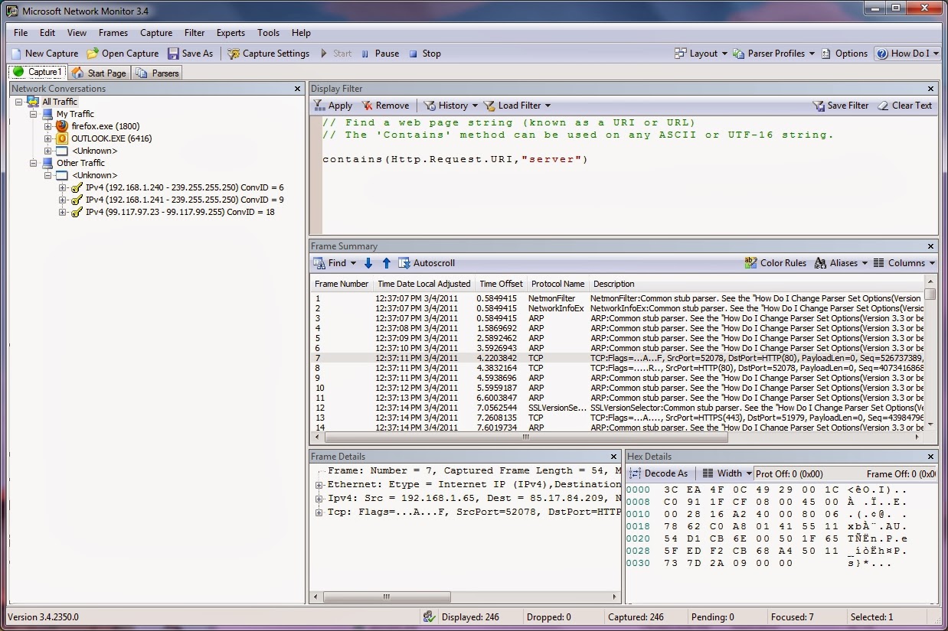This screenshot has height=631, width=948.
Task: Start a new capture
Action: click(44, 54)
